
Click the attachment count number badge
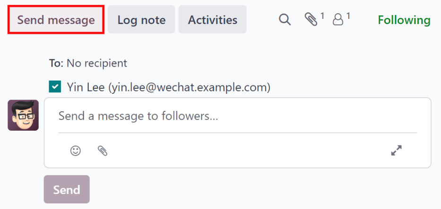coord(322,17)
